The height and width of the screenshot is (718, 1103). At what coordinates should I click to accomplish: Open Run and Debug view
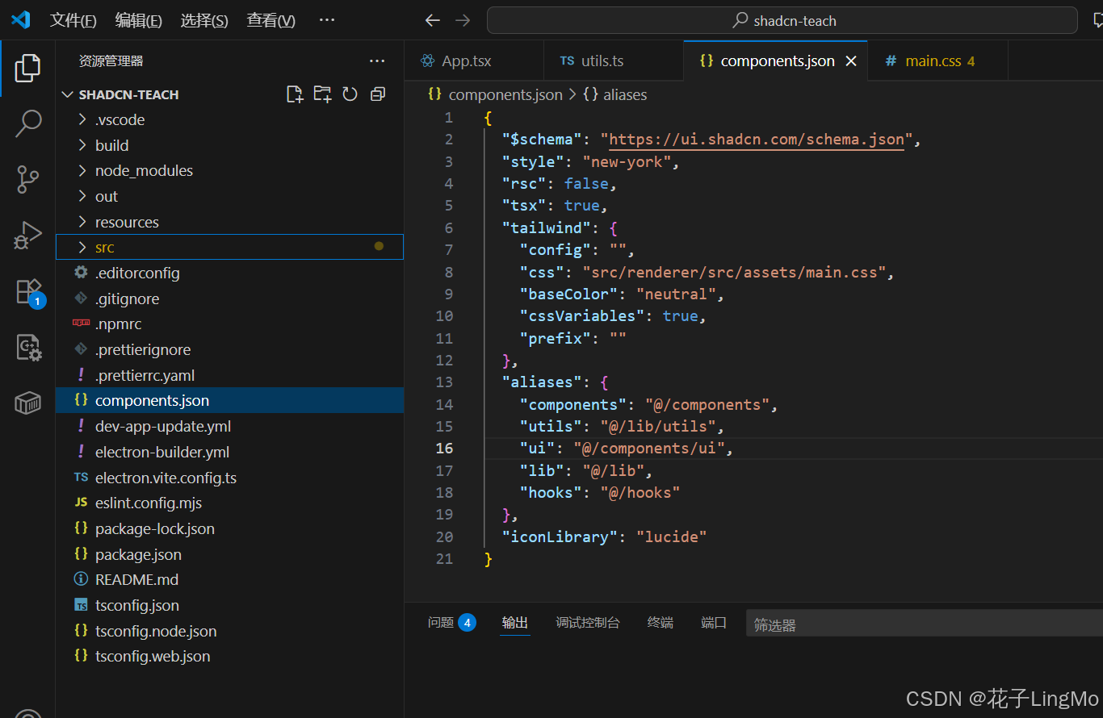tap(27, 235)
